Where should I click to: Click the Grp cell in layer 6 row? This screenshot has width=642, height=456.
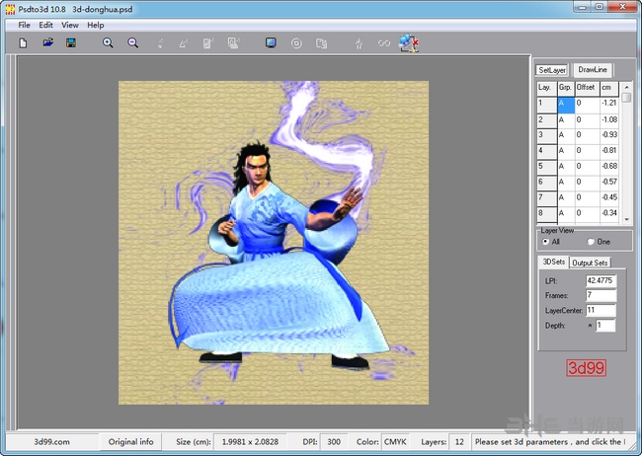(566, 182)
